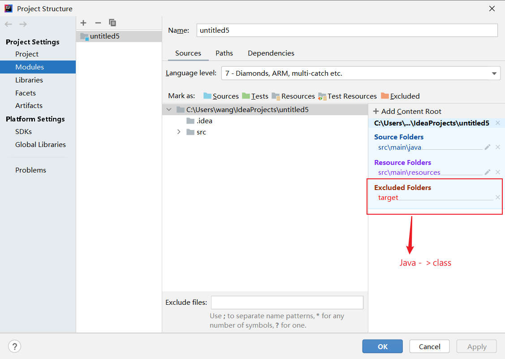Mark folder as Excluded

[x=400, y=96]
